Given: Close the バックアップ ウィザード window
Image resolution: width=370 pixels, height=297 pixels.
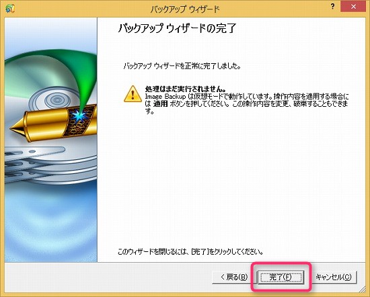Looking at the screenshot, I should click(x=353, y=7).
